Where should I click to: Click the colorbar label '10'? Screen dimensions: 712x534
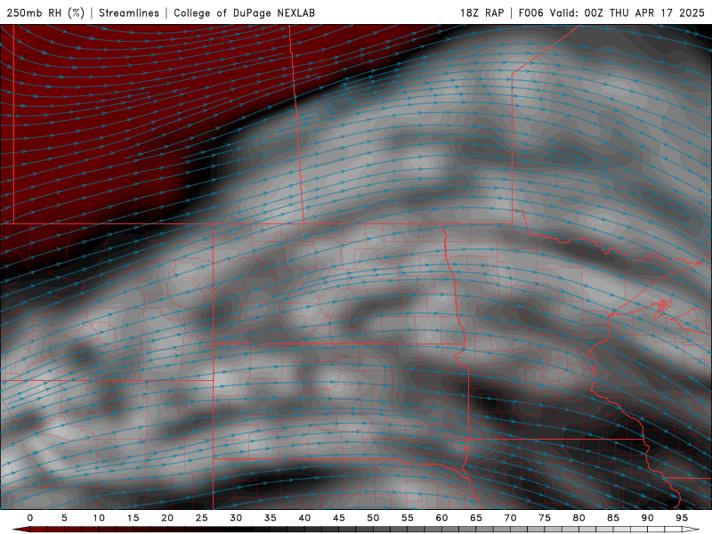pyautogui.click(x=99, y=518)
